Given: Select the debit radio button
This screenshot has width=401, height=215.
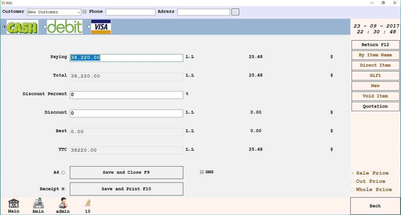Looking at the screenshot, I should pyautogui.click(x=45, y=27).
